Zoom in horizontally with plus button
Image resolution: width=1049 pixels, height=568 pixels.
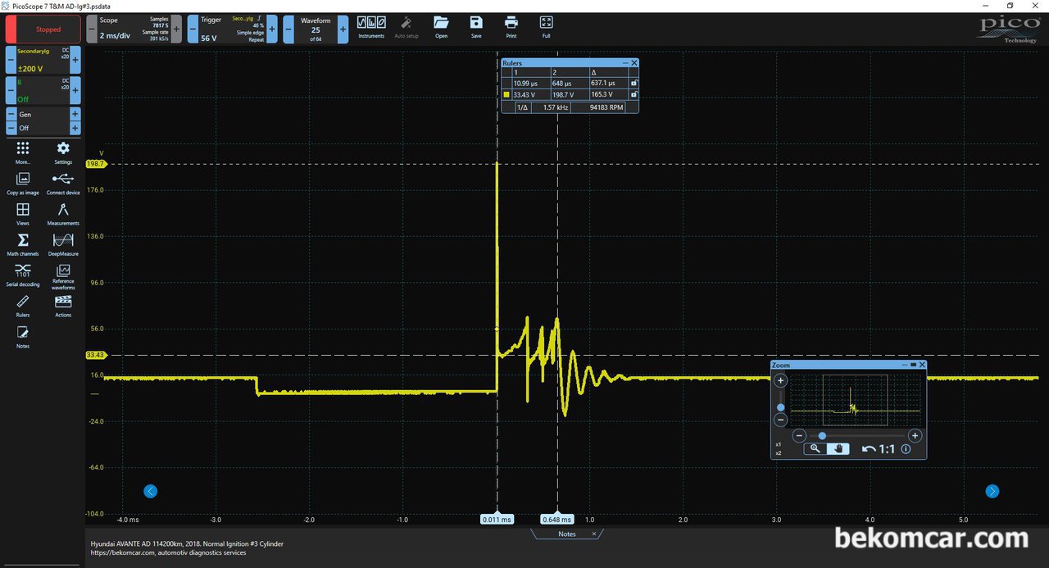pos(915,436)
